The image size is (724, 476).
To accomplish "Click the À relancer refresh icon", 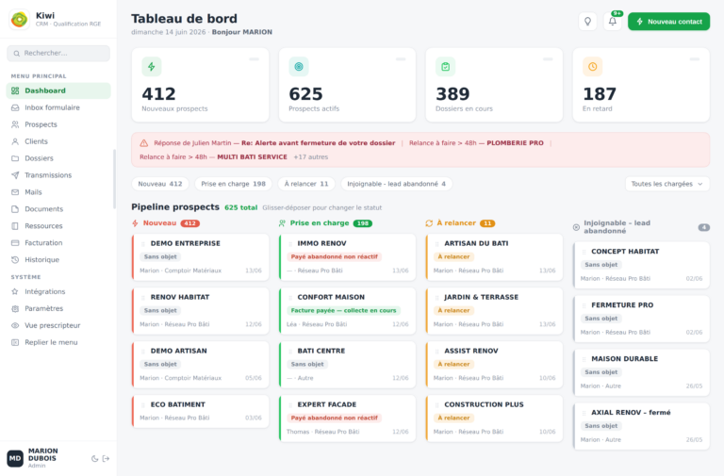I will tap(429, 223).
